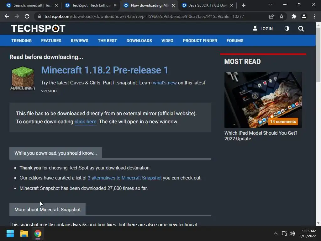Open the Extensions puzzle piece icon
This screenshot has height=241, width=321.
(294, 16)
